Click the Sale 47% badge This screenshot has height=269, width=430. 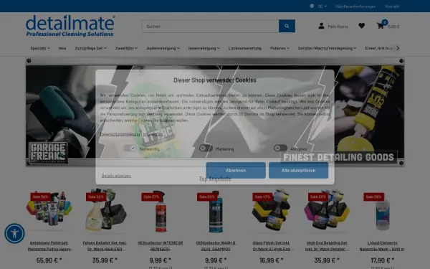tap(262, 197)
